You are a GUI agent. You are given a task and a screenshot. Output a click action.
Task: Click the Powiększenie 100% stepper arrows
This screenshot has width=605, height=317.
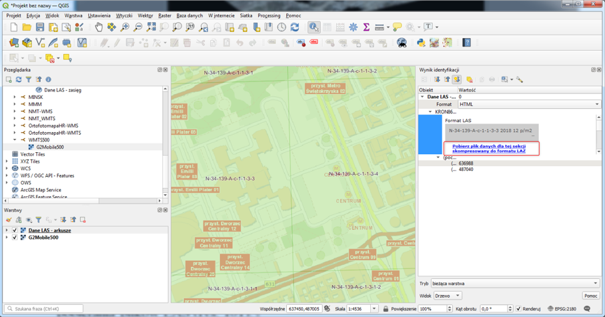click(449, 309)
